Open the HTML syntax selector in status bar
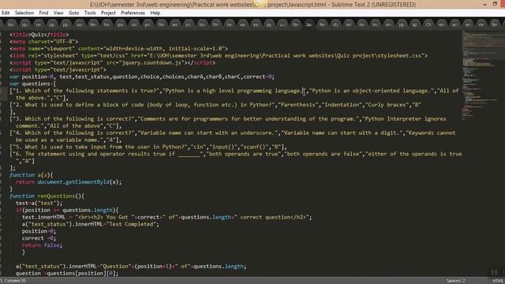The height and width of the screenshot is (284, 505). coord(498,281)
